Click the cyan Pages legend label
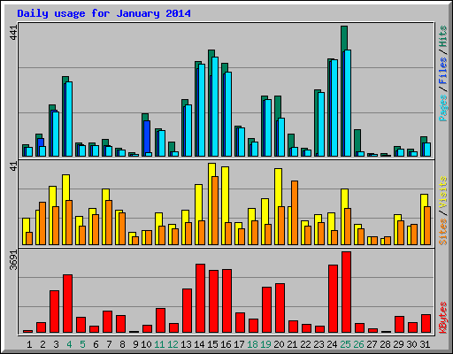453x354 pixels. pyautogui.click(x=443, y=108)
